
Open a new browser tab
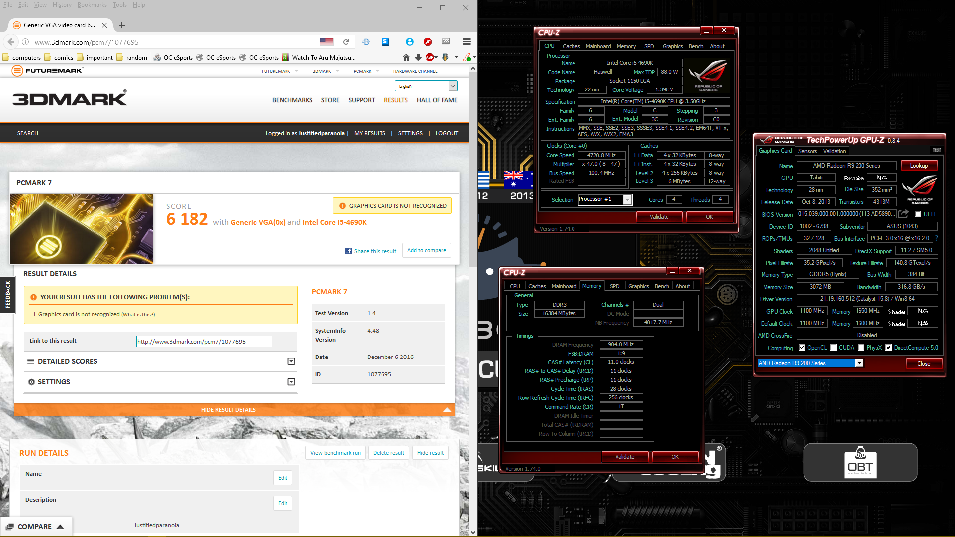(x=122, y=25)
